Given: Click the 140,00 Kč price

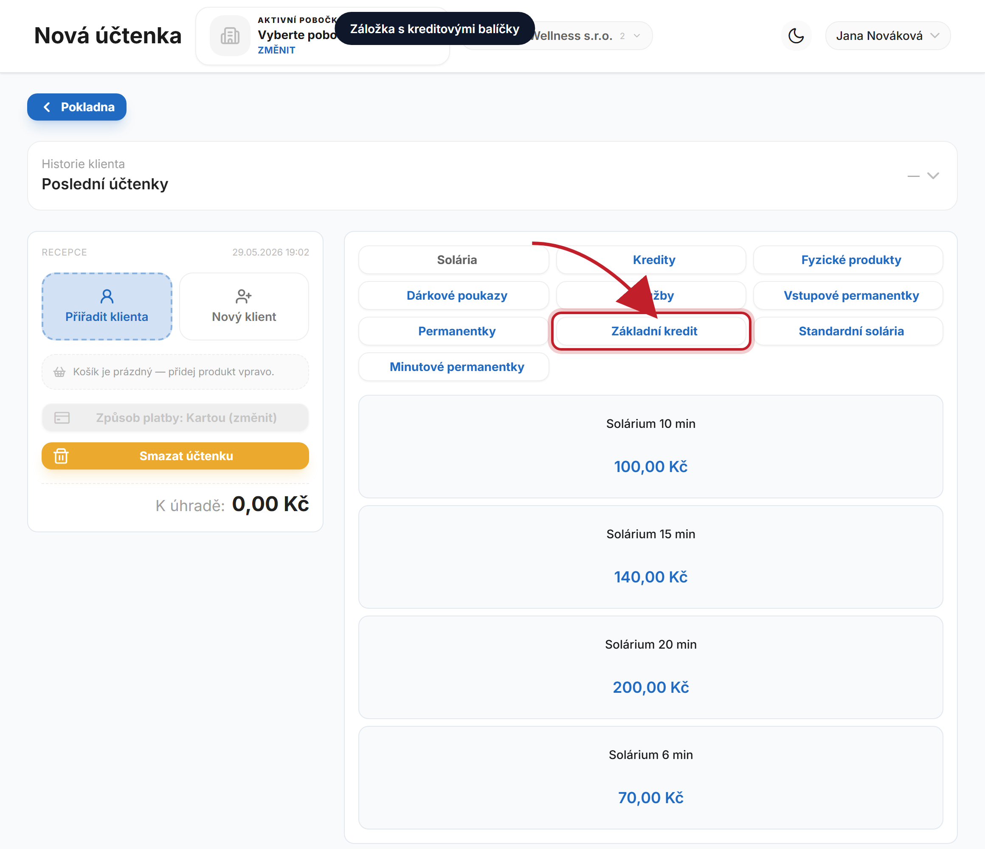Looking at the screenshot, I should 651,576.
